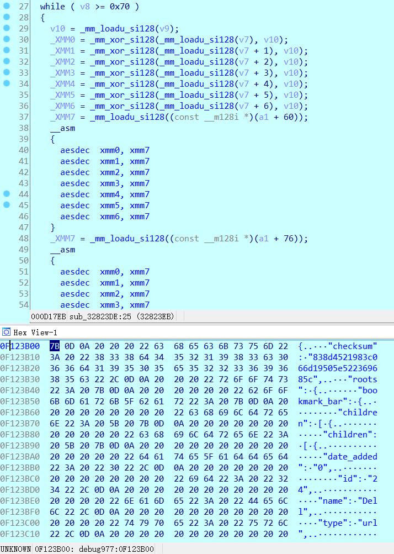Click 'aesdec xmm1, xmm7' on line 41
Viewport: 394px width, 554px height.
[105, 161]
